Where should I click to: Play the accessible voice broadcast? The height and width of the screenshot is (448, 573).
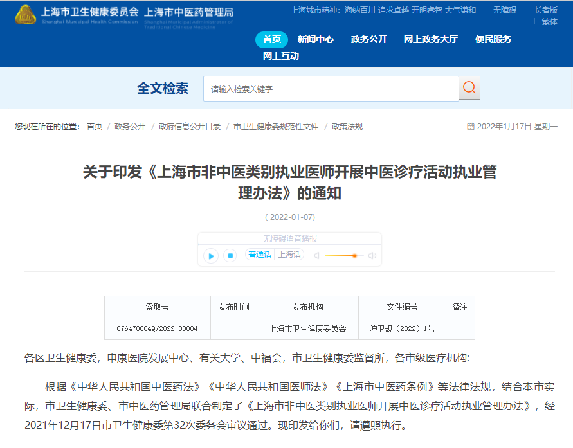tap(211, 256)
